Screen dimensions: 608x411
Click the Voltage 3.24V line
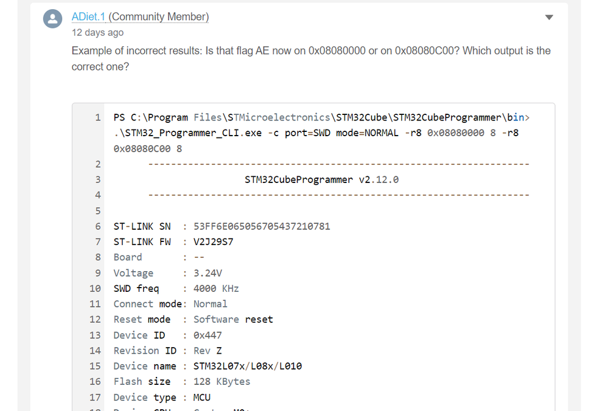168,273
